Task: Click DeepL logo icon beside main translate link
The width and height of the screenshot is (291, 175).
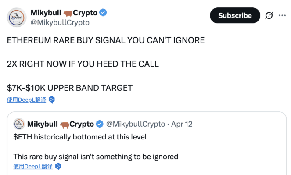Action: [52, 100]
